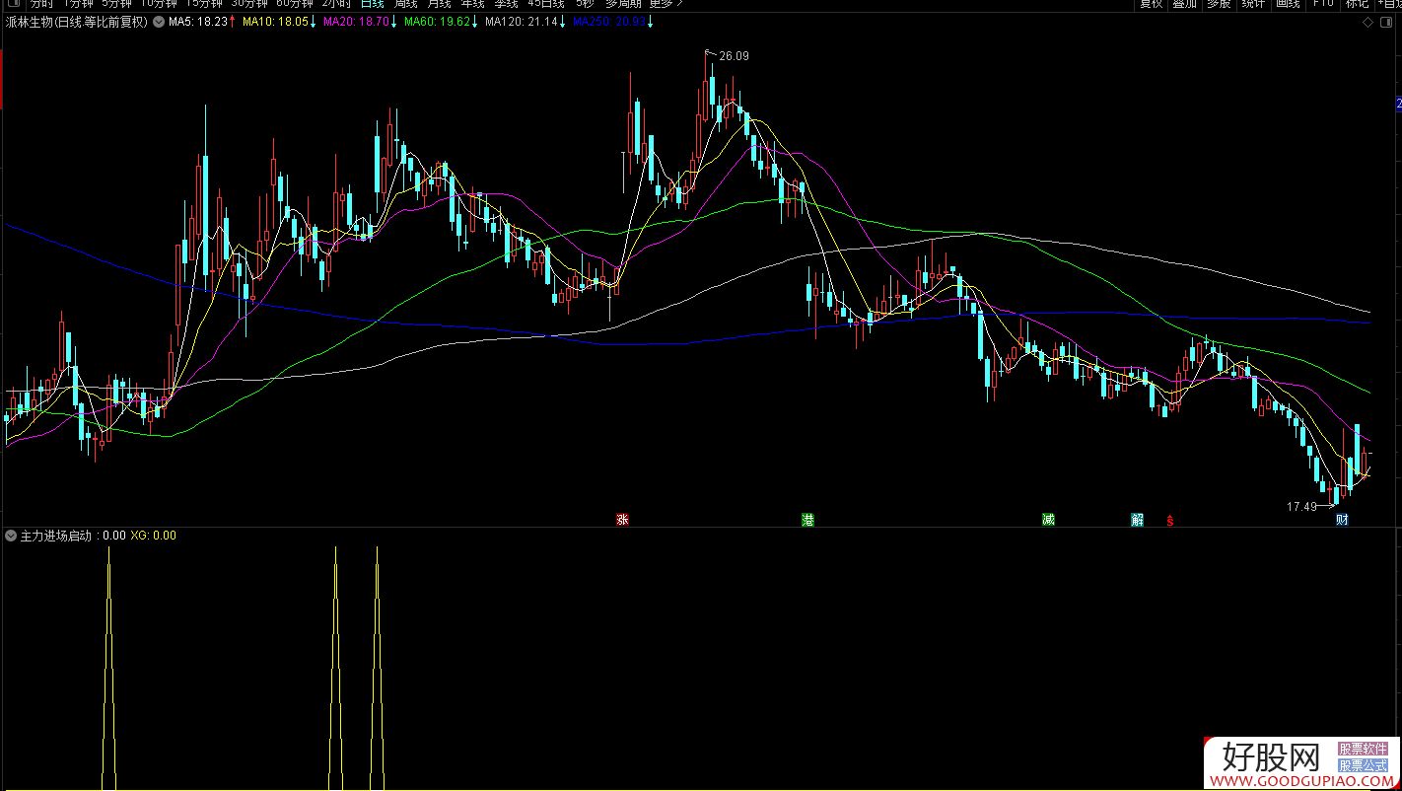Screen dimensions: 1402x791
Task: Select the 60分钟 period tab
Action: pos(295,4)
